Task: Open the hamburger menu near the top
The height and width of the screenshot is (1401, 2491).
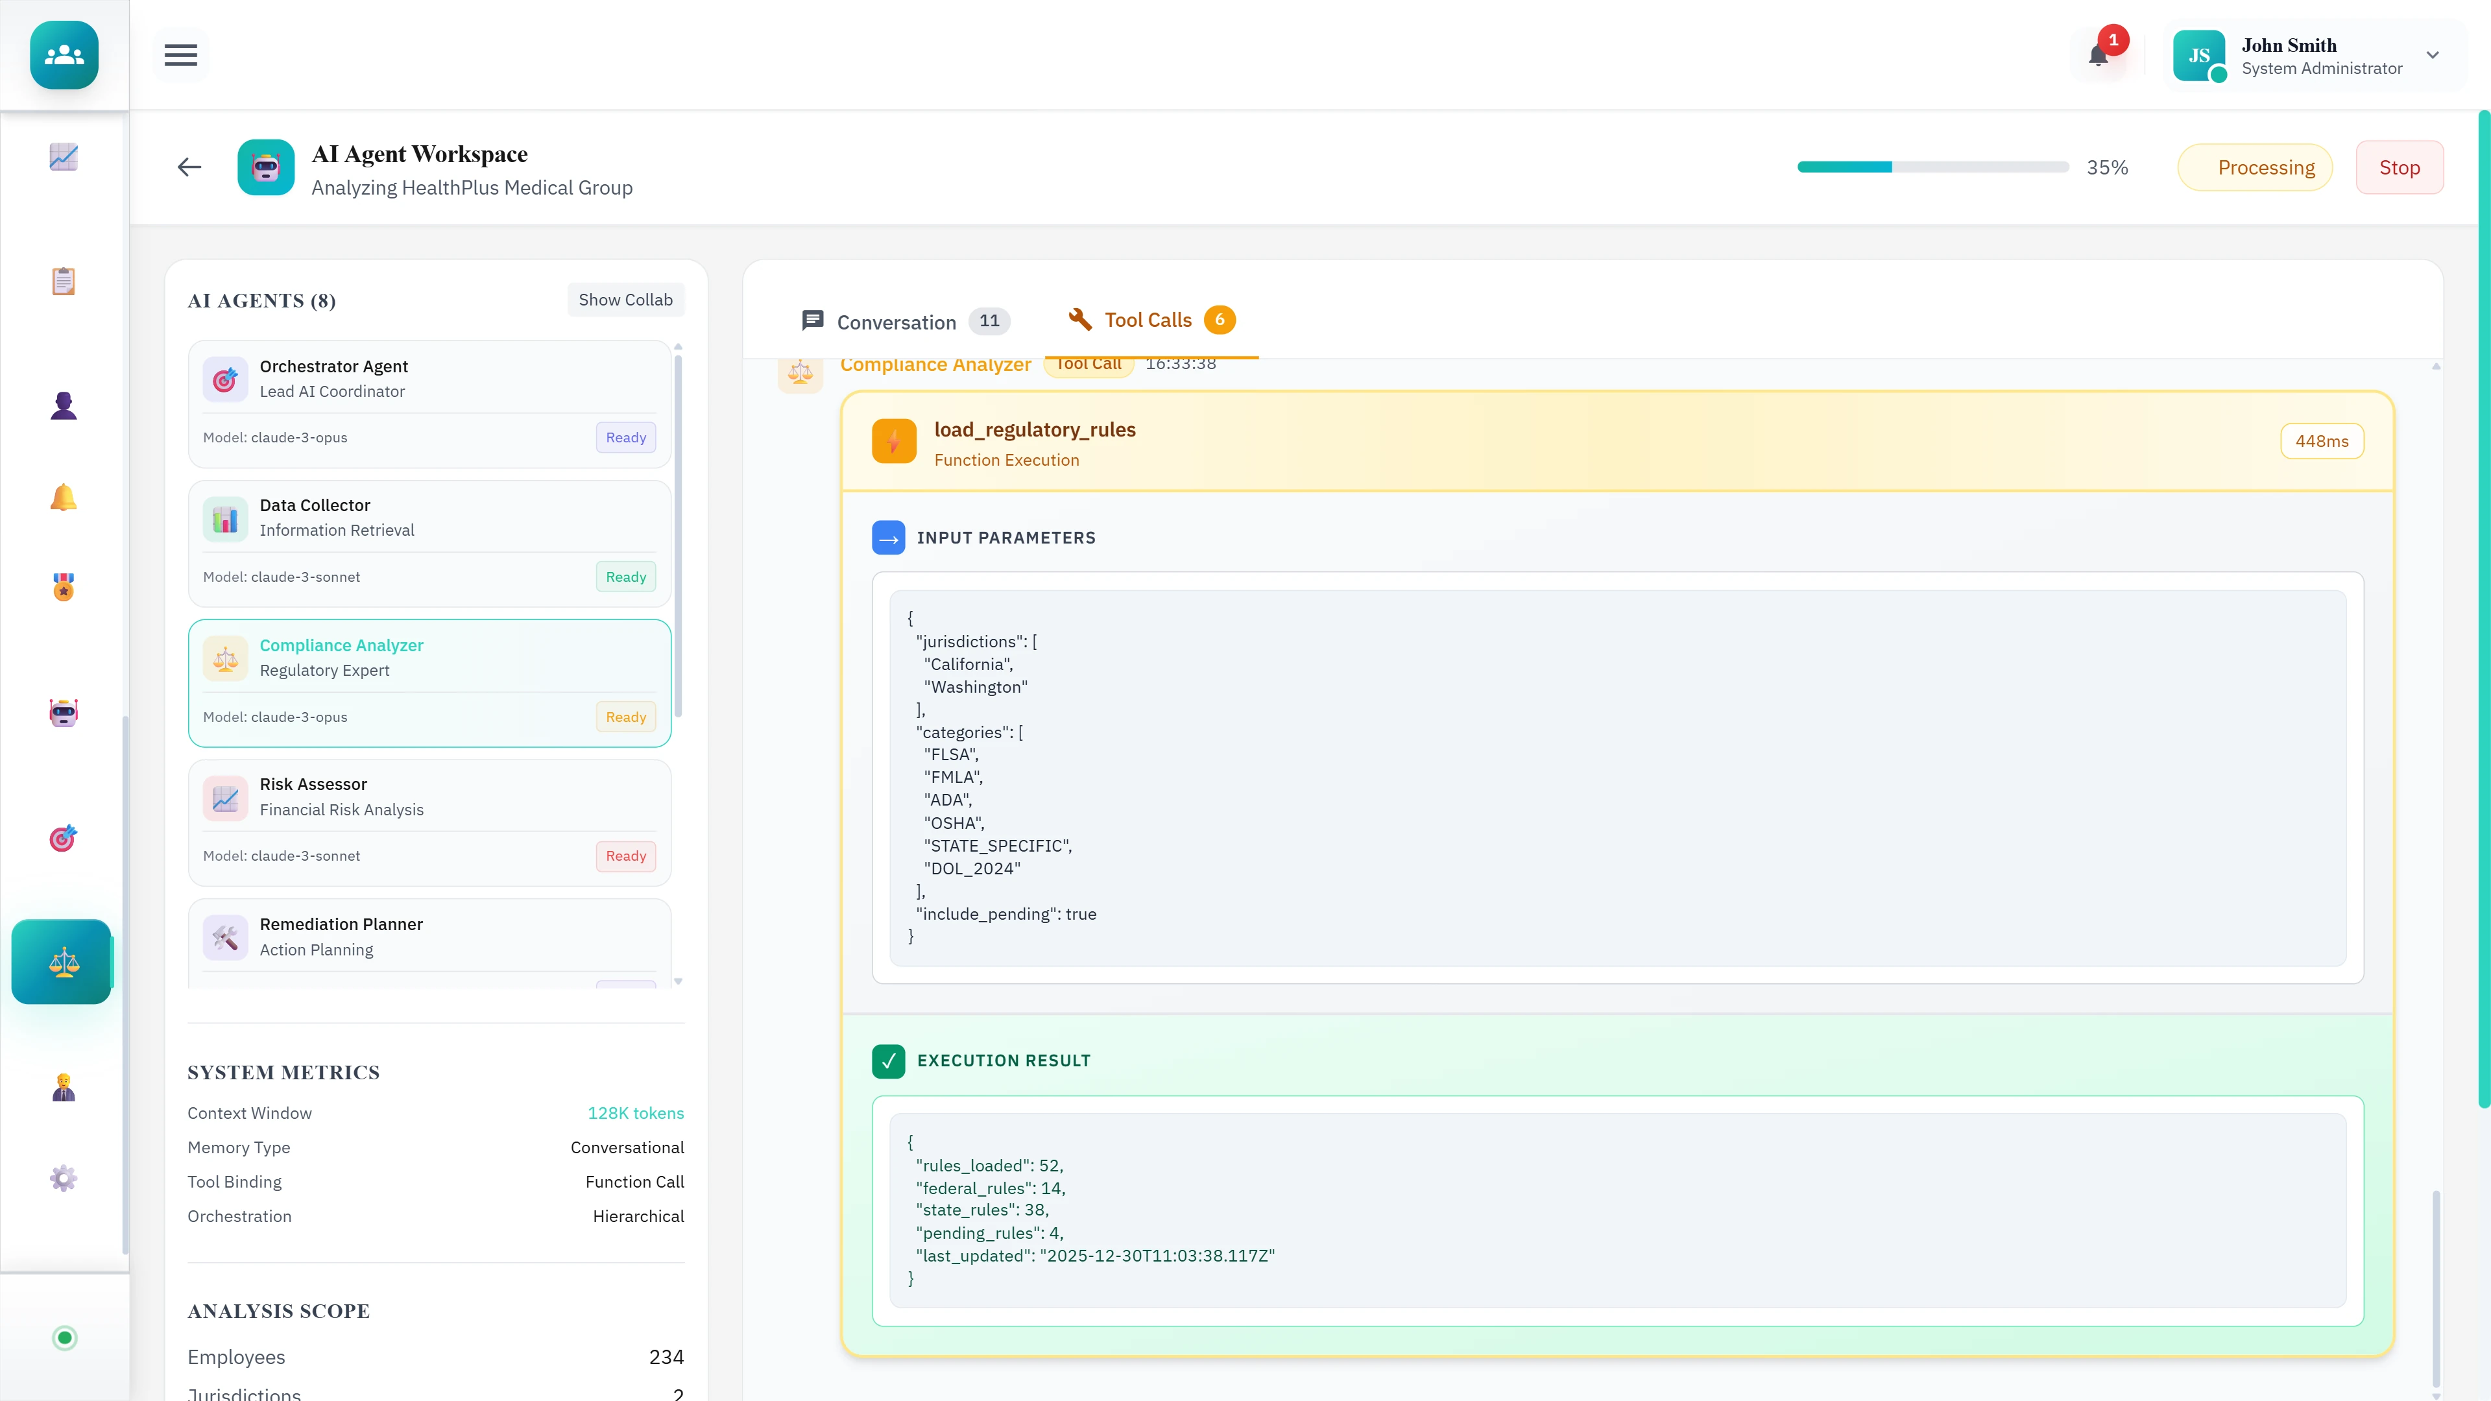Action: [x=180, y=55]
